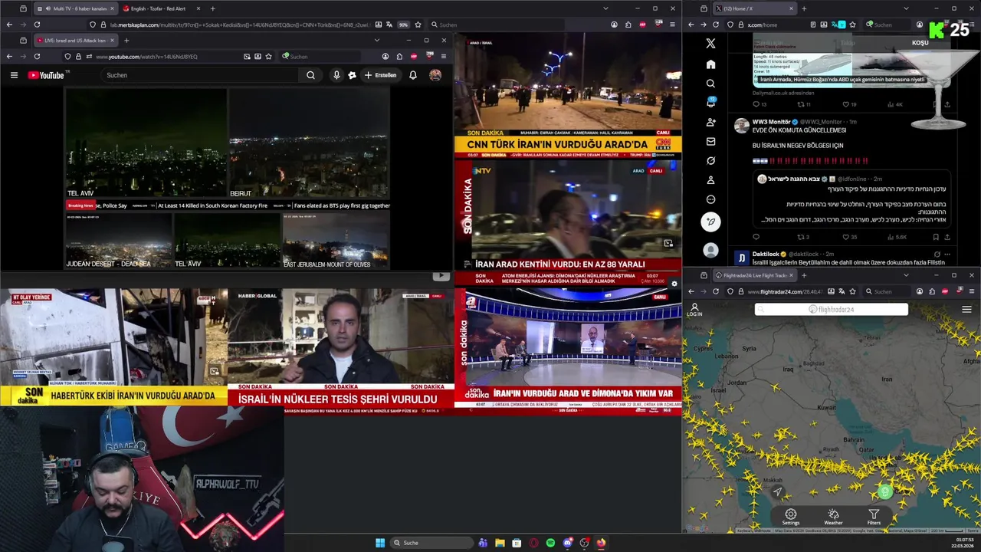Click the NTV live stream tile

point(568,222)
